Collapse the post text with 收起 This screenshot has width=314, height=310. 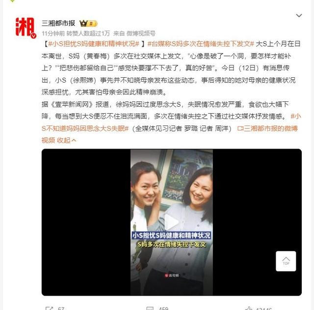coord(67,140)
